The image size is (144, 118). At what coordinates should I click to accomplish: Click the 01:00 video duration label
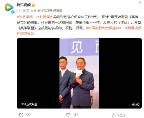pos(136,104)
